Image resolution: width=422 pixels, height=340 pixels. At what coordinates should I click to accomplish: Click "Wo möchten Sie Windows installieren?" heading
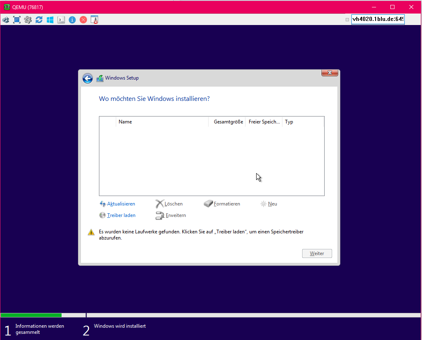point(154,99)
